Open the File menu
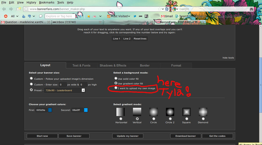Image resolution: width=262 pixels, height=145 pixels. tap(4, 3)
